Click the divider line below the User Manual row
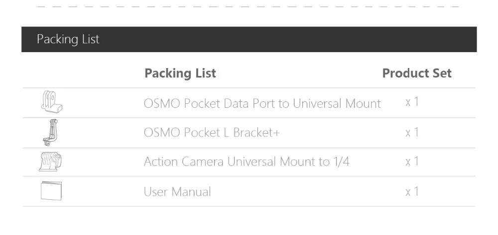The width and height of the screenshot is (498, 235). pos(249,206)
